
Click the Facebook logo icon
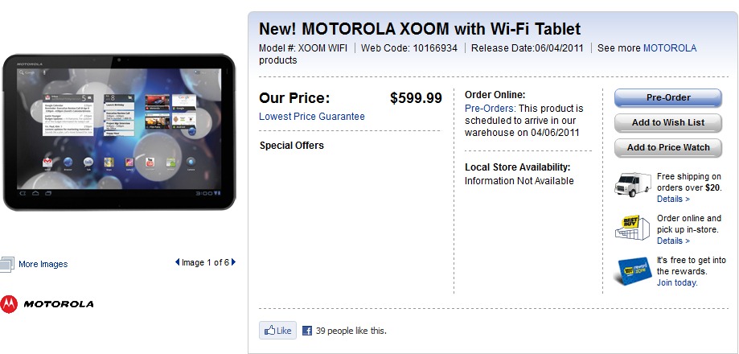pyautogui.click(x=306, y=331)
